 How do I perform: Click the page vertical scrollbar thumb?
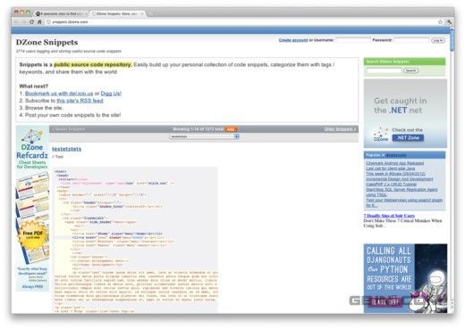pos(452,39)
